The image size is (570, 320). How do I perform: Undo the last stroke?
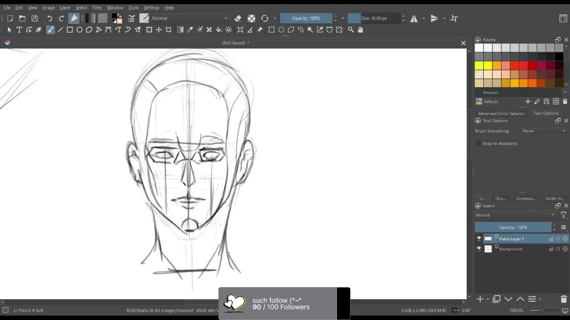point(50,18)
